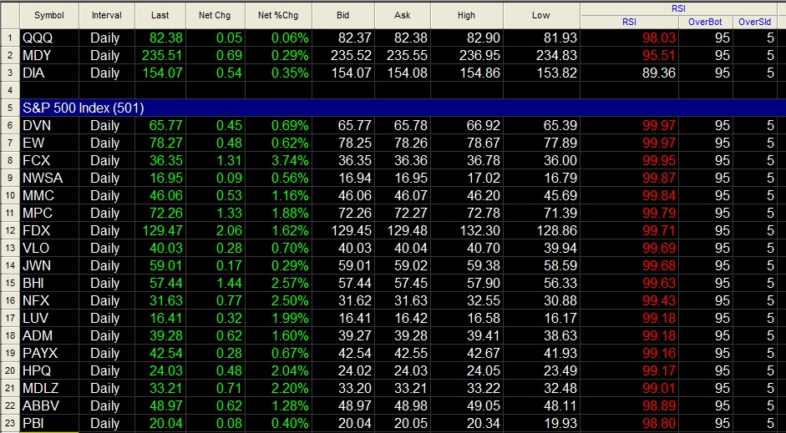Screen dimensions: 786x433
Task: Select the PAYX symbol cell
Action: coord(49,353)
